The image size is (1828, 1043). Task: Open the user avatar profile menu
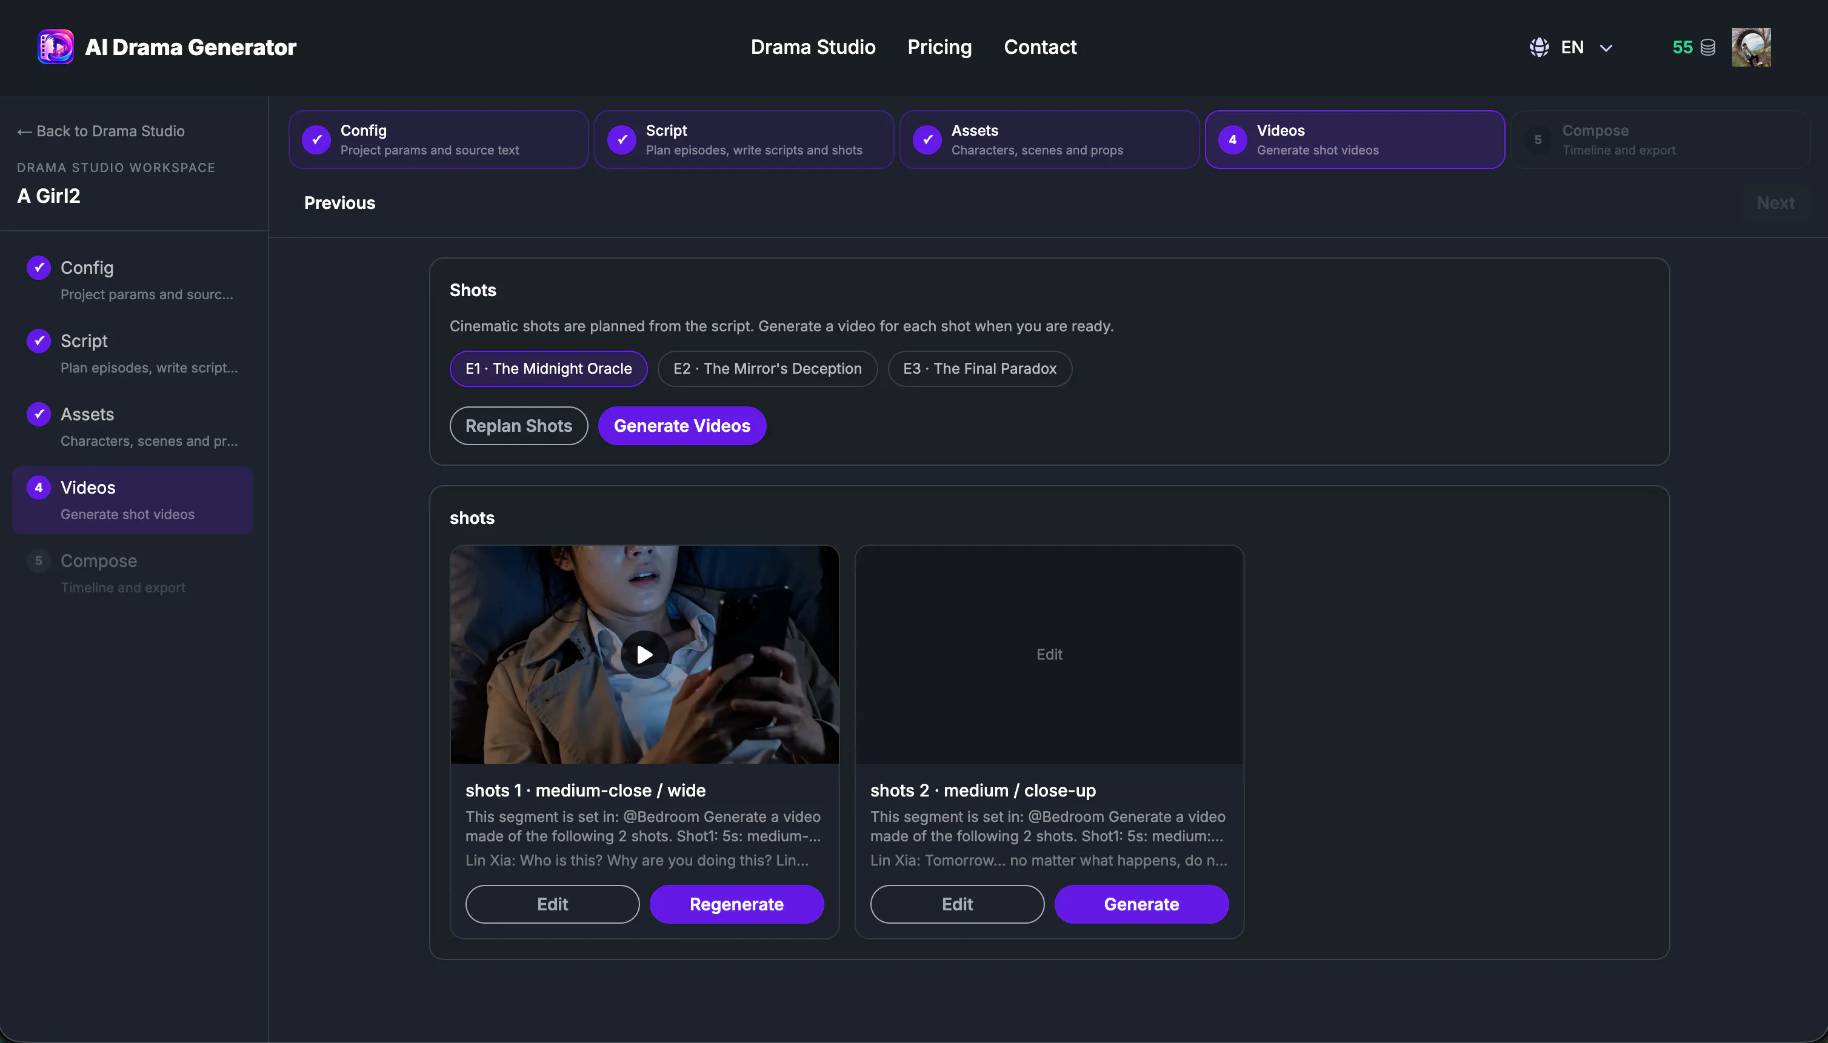click(x=1751, y=47)
